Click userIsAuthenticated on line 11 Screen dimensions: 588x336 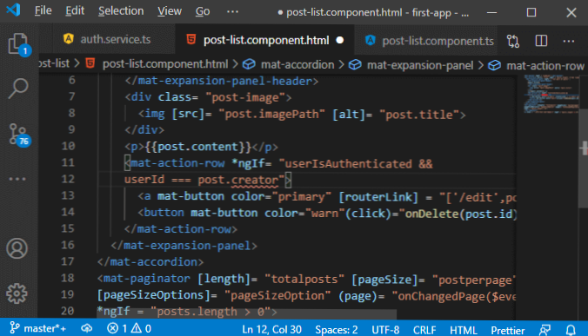(349, 163)
